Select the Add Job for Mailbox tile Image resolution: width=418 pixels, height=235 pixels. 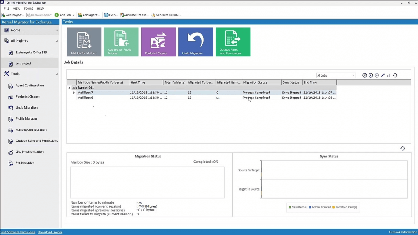(x=83, y=41)
